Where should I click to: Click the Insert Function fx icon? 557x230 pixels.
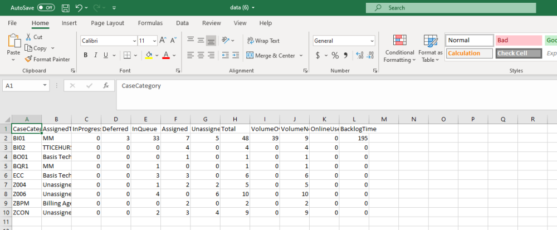click(106, 86)
